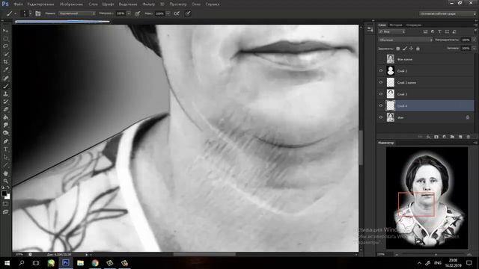This screenshot has width=479, height=269.
Task: Open the brush panel toggle icon
Action: tap(38, 13)
